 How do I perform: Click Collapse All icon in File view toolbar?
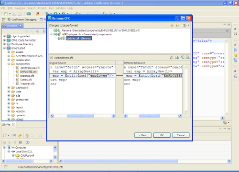click(14, 135)
